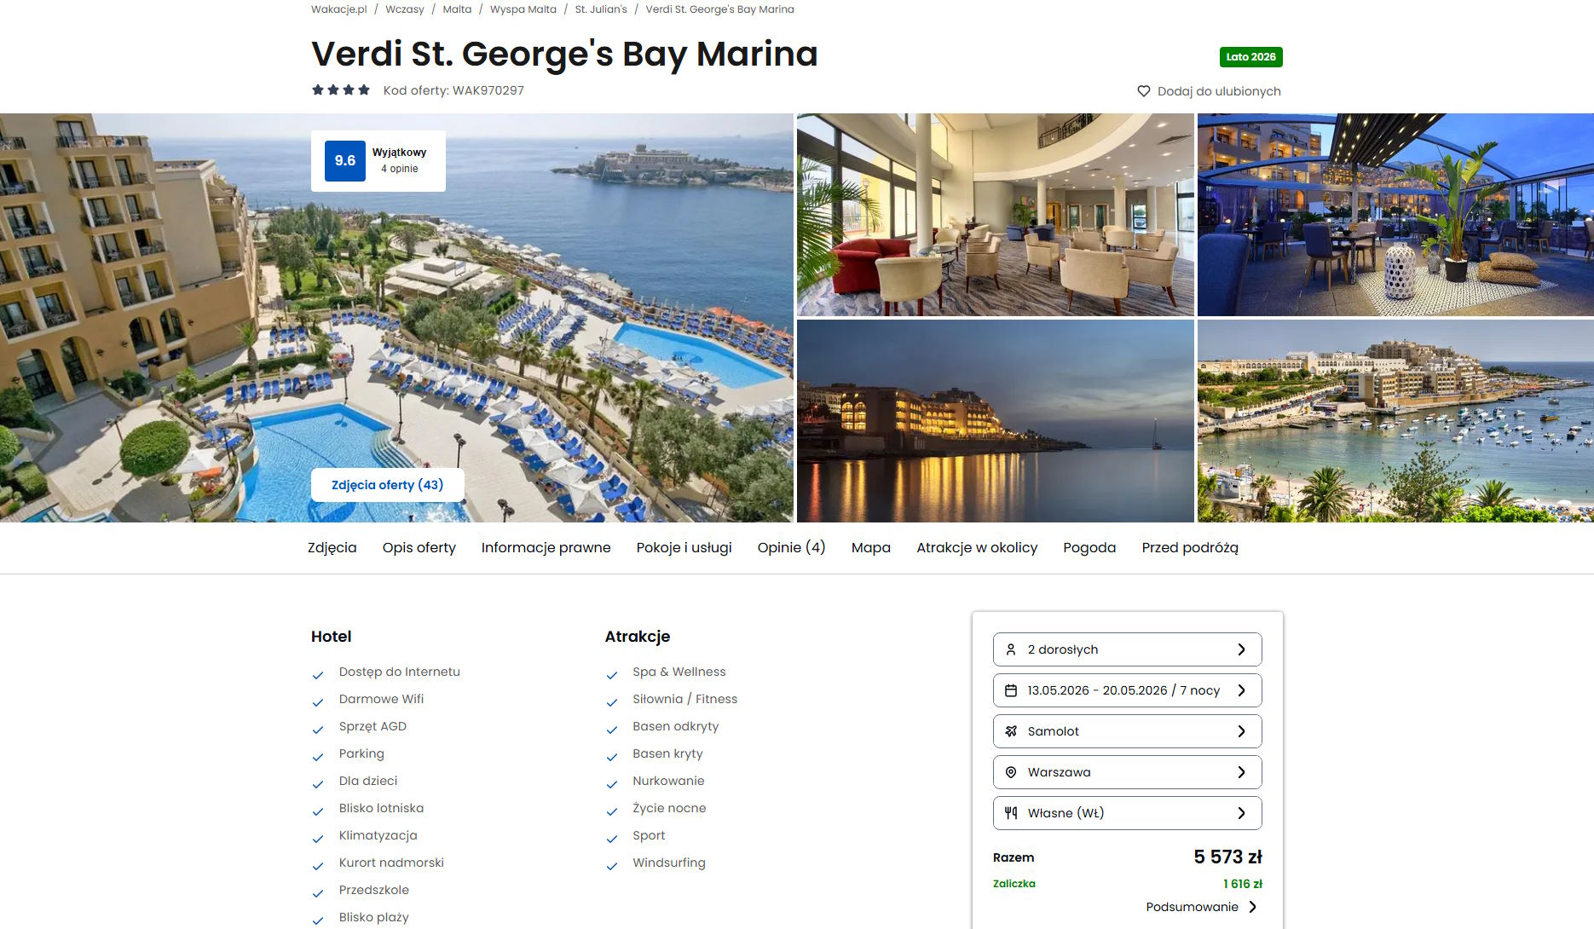Switch to the Opinie (4) tab
Viewport: 1594px width, 929px height.
(791, 548)
